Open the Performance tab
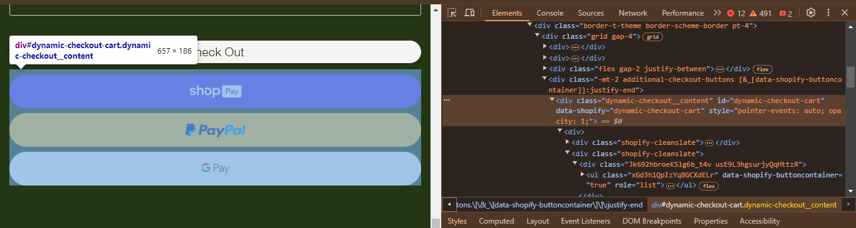The image size is (856, 228). point(682,13)
